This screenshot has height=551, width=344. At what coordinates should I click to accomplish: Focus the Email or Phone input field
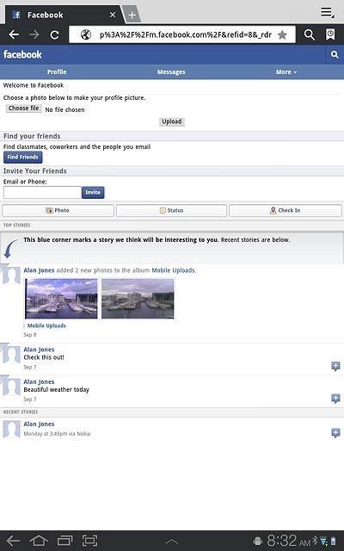[42, 192]
